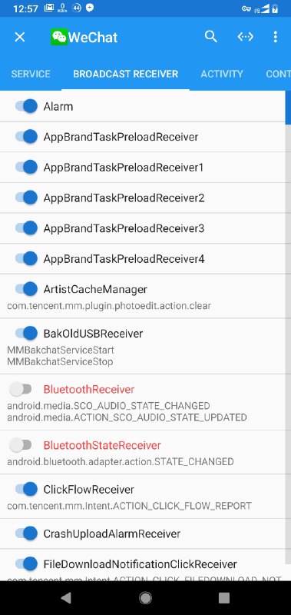Image resolution: width=291 pixels, height=615 pixels.
Task: Enable the BluetoothReceiver toggle
Action: [21, 389]
